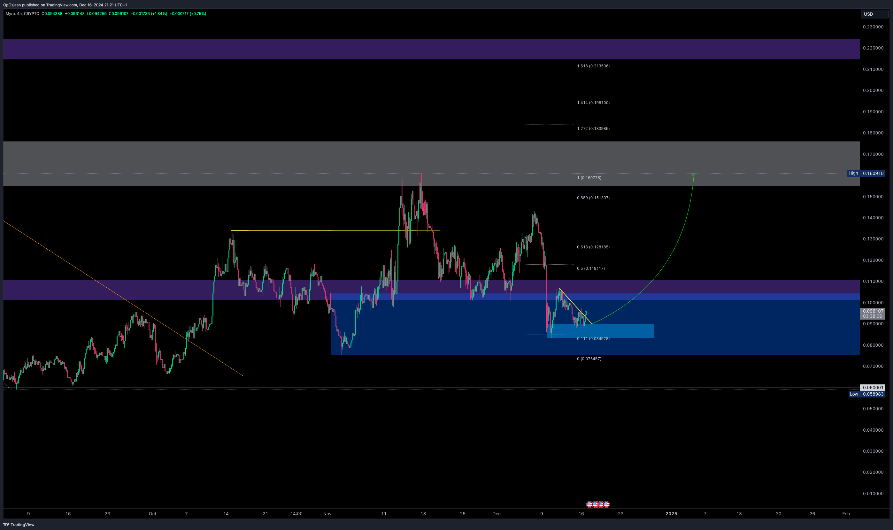Click the +0.000717 (+0.75%) value in legend
The width and height of the screenshot is (893, 530).
coord(188,14)
